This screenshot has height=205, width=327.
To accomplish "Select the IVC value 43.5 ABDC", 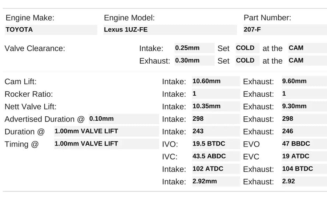I will [x=216, y=156].
